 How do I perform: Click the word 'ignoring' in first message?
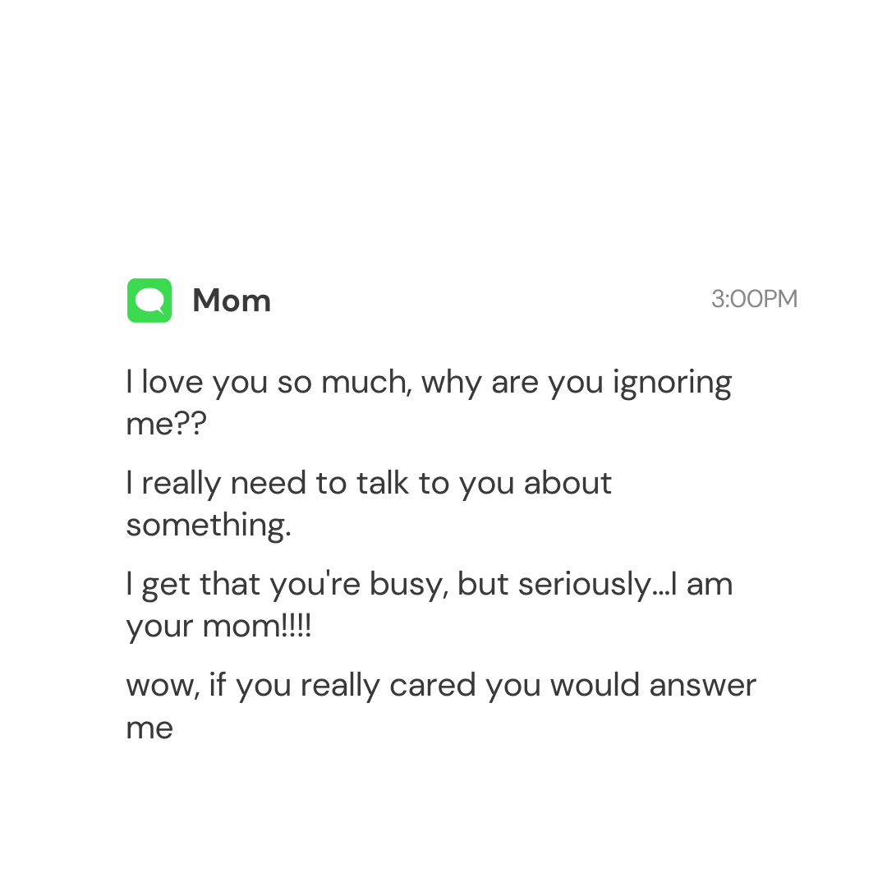[x=673, y=384]
